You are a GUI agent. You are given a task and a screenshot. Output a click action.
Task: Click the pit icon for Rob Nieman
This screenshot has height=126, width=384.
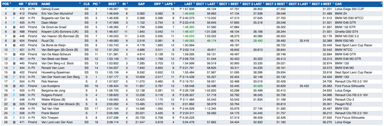[x=14, y=81]
